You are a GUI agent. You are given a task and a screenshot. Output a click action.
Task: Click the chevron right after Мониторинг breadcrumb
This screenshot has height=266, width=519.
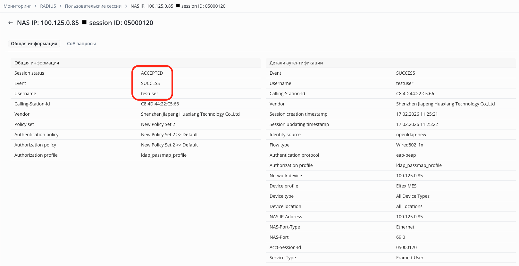[x=36, y=6]
